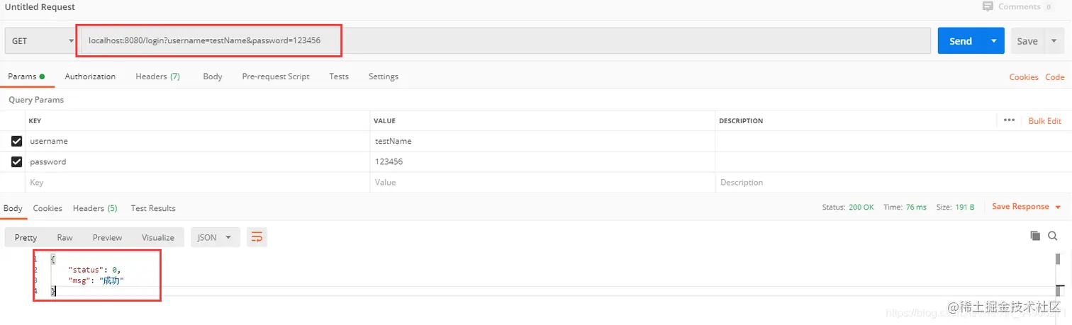The image size is (1072, 325).
Task: Click the Query Params heading
Action: [36, 100]
